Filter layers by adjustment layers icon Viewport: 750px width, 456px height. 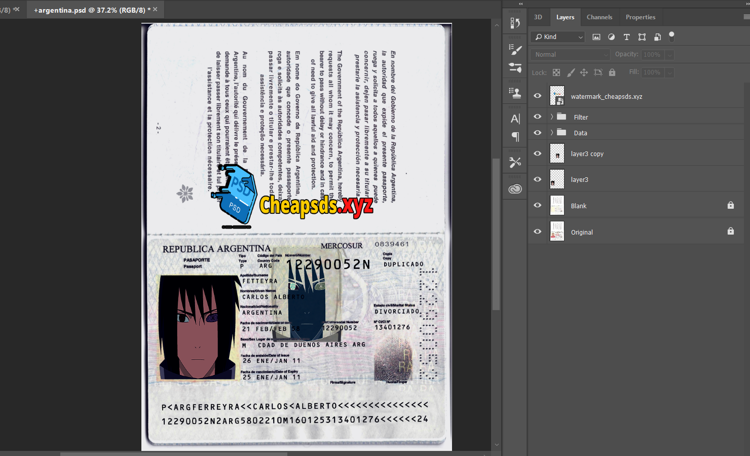[x=612, y=37]
